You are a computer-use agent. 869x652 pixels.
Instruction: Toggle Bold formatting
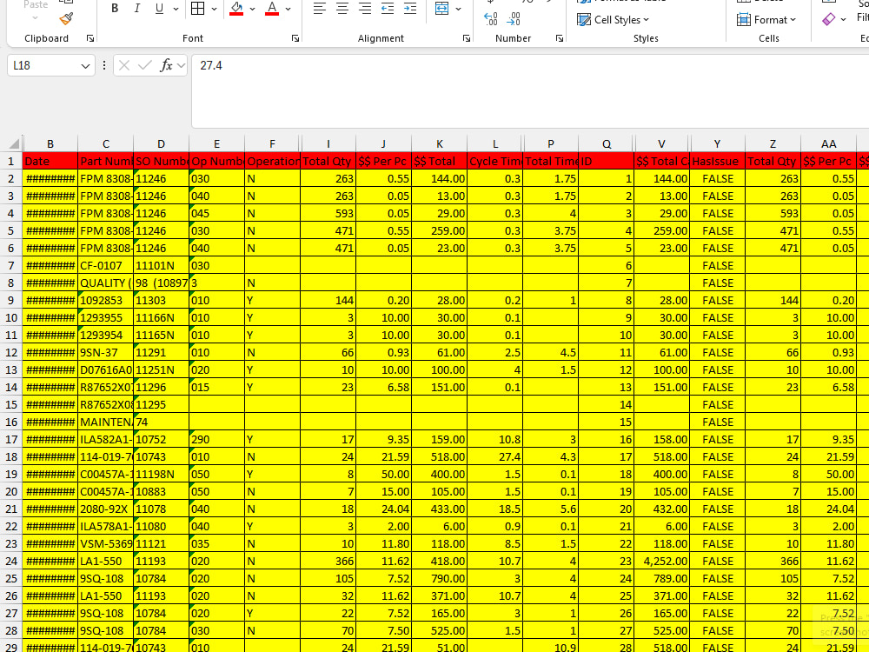(x=115, y=9)
